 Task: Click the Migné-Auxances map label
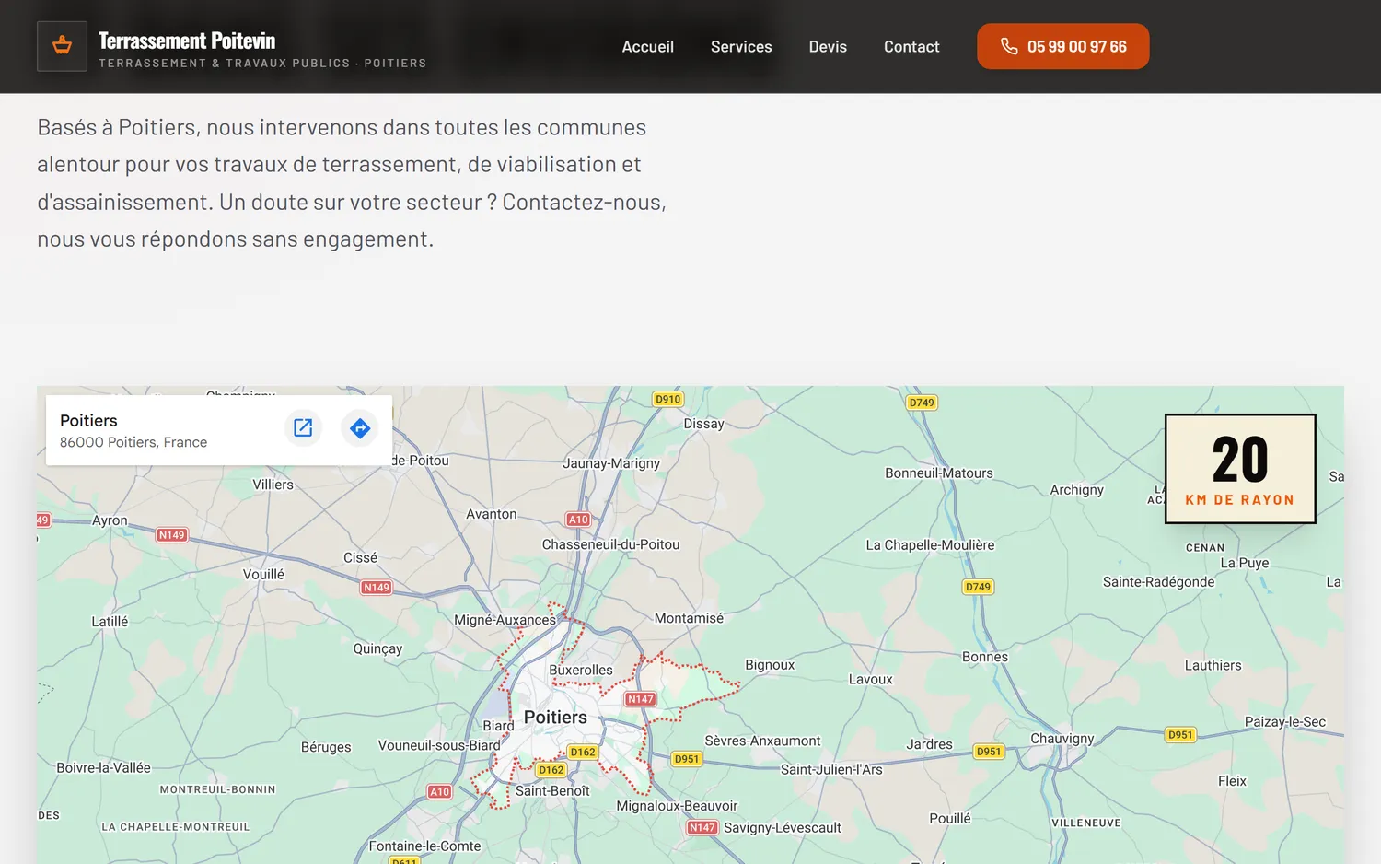tap(505, 620)
